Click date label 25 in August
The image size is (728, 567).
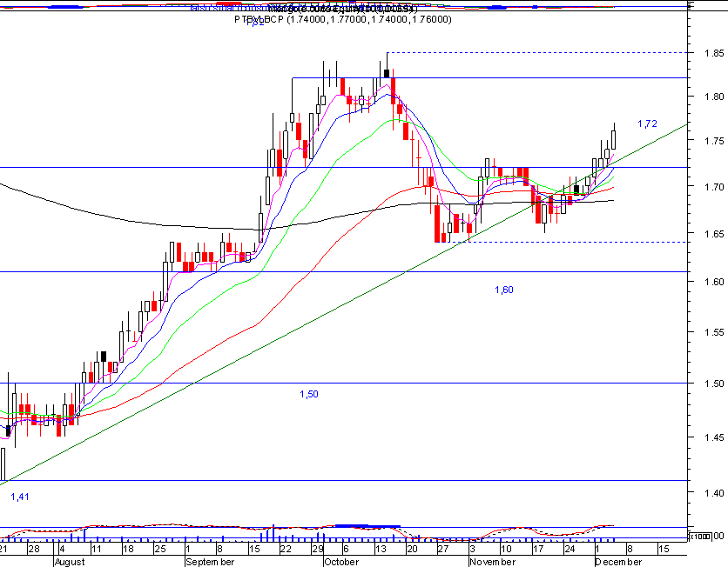point(159,549)
